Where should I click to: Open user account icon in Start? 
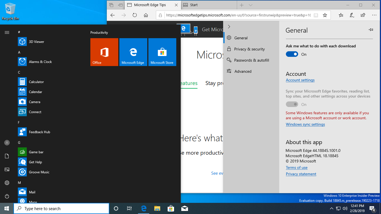coord(7,143)
